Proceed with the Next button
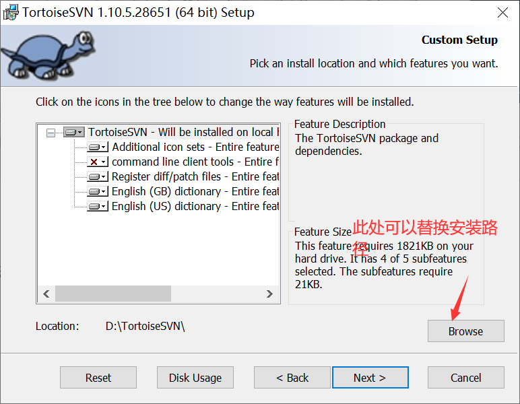The height and width of the screenshot is (404, 520). coord(370,378)
